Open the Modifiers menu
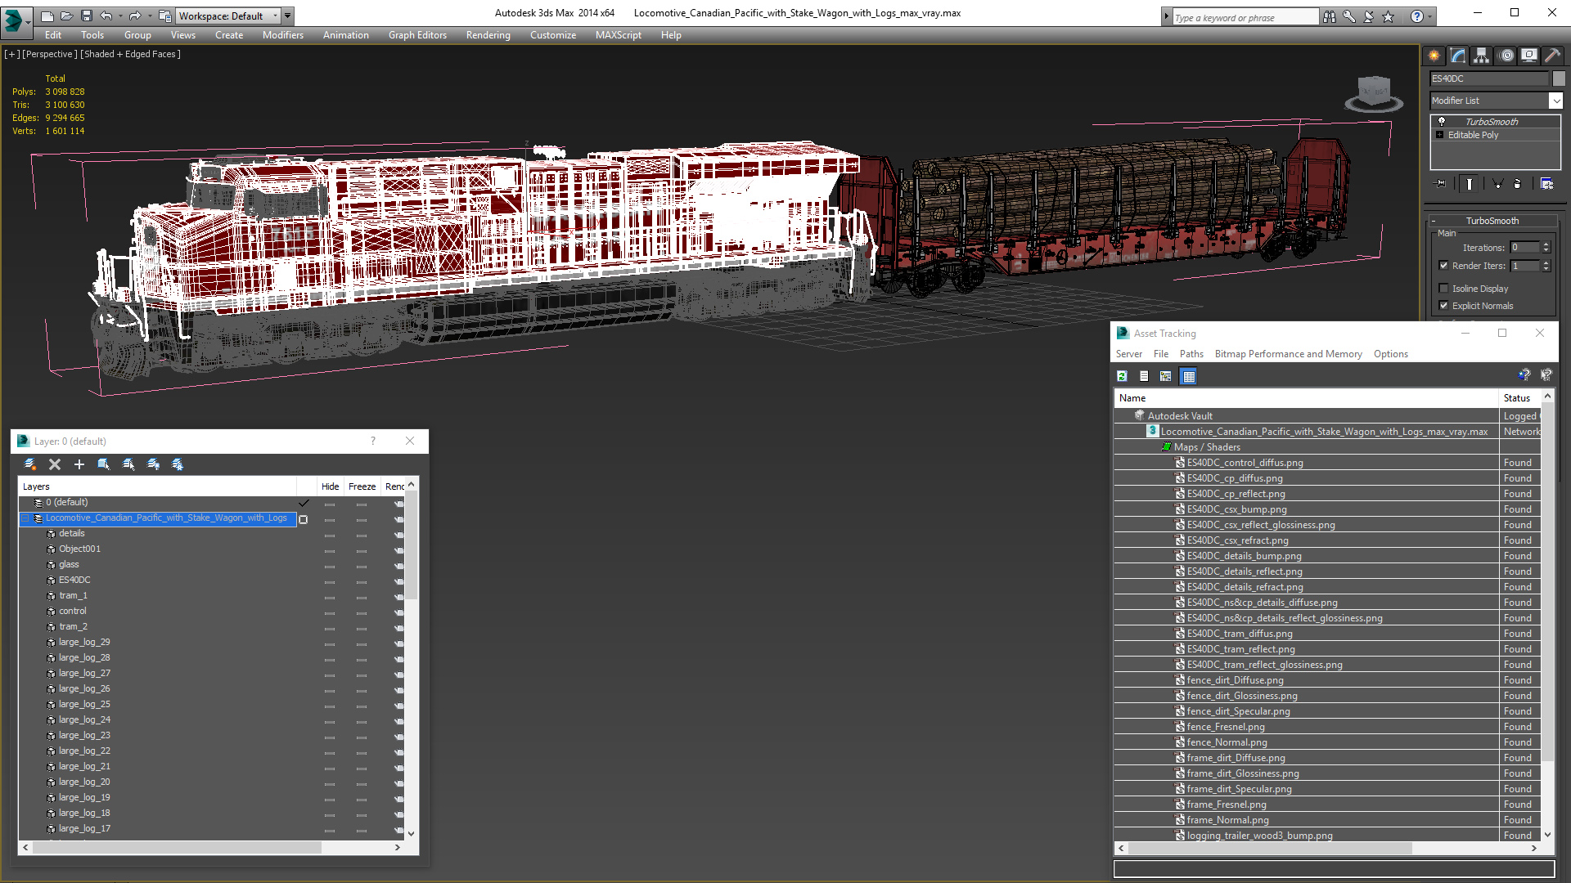Image resolution: width=1571 pixels, height=883 pixels. (x=283, y=35)
